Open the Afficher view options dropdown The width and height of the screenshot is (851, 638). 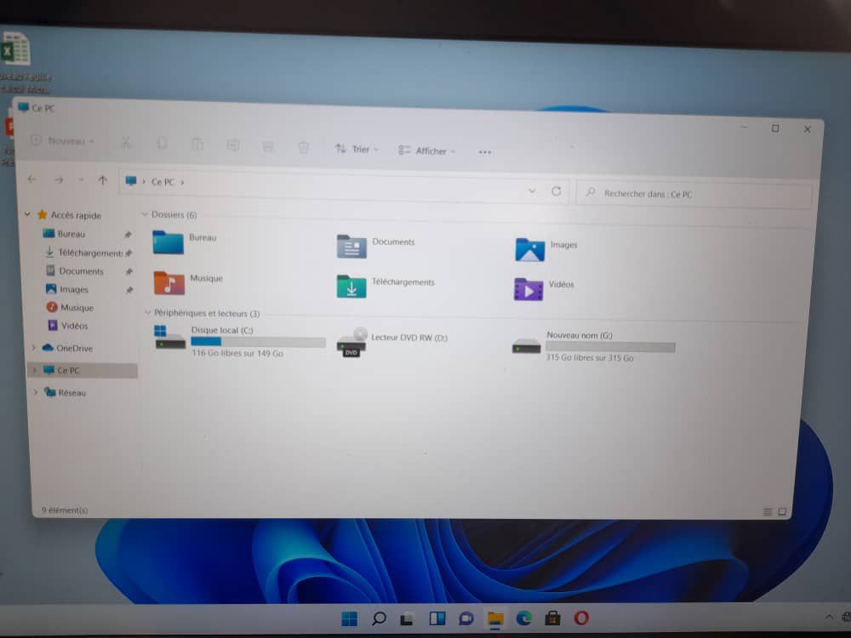click(x=425, y=151)
